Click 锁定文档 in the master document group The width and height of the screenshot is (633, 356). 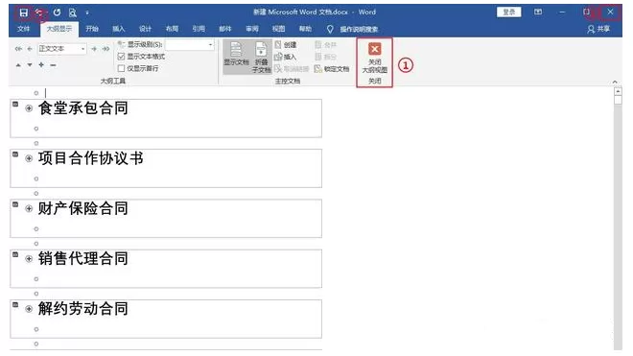coord(332,69)
